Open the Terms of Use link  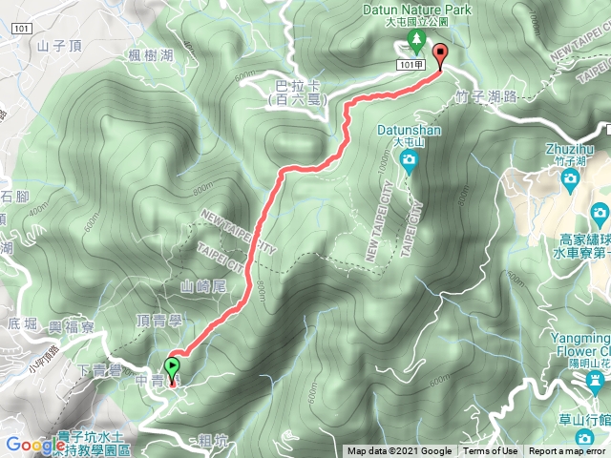coord(490,451)
